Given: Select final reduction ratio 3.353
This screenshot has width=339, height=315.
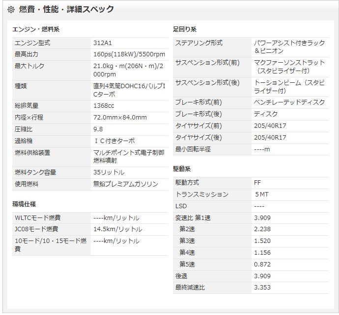Looking at the screenshot, I should pos(262,288).
